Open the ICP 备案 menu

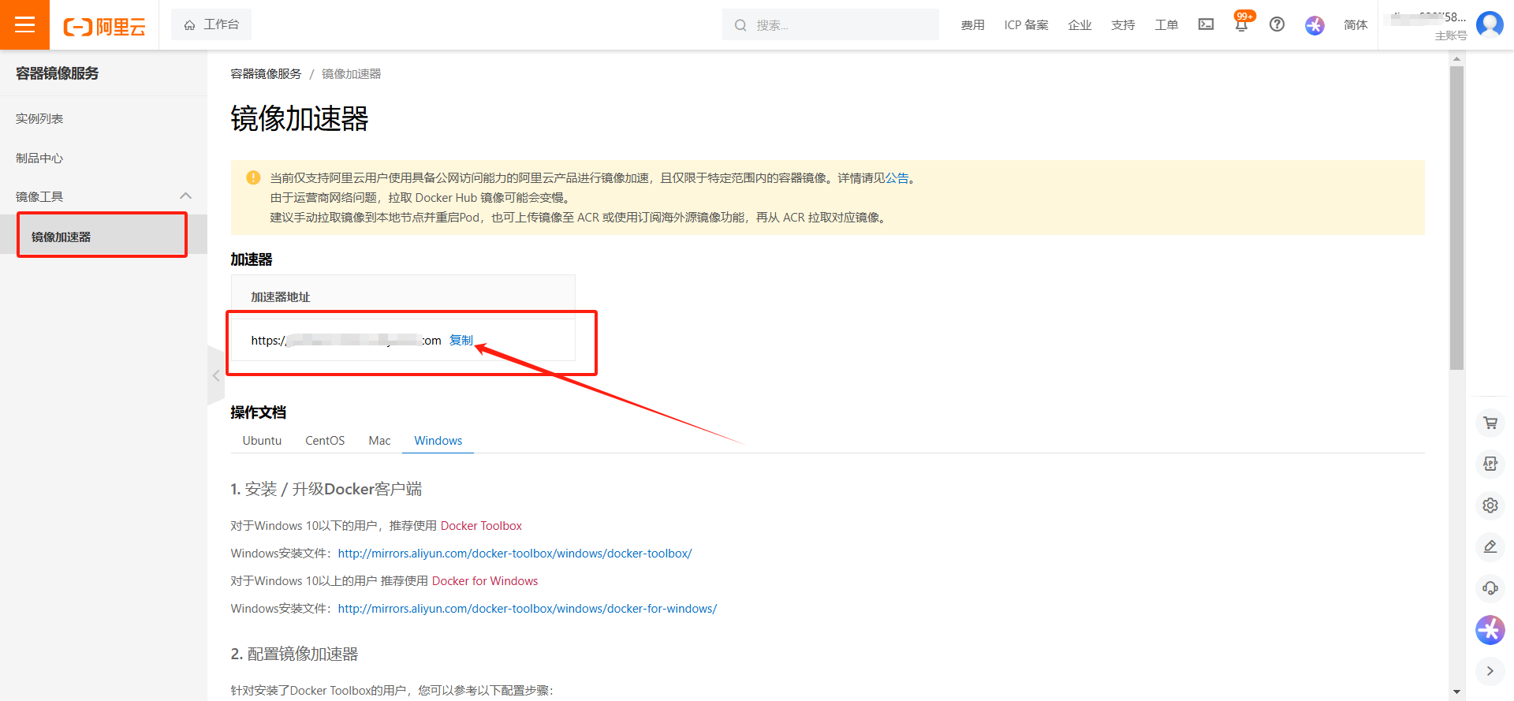pyautogui.click(x=1026, y=25)
